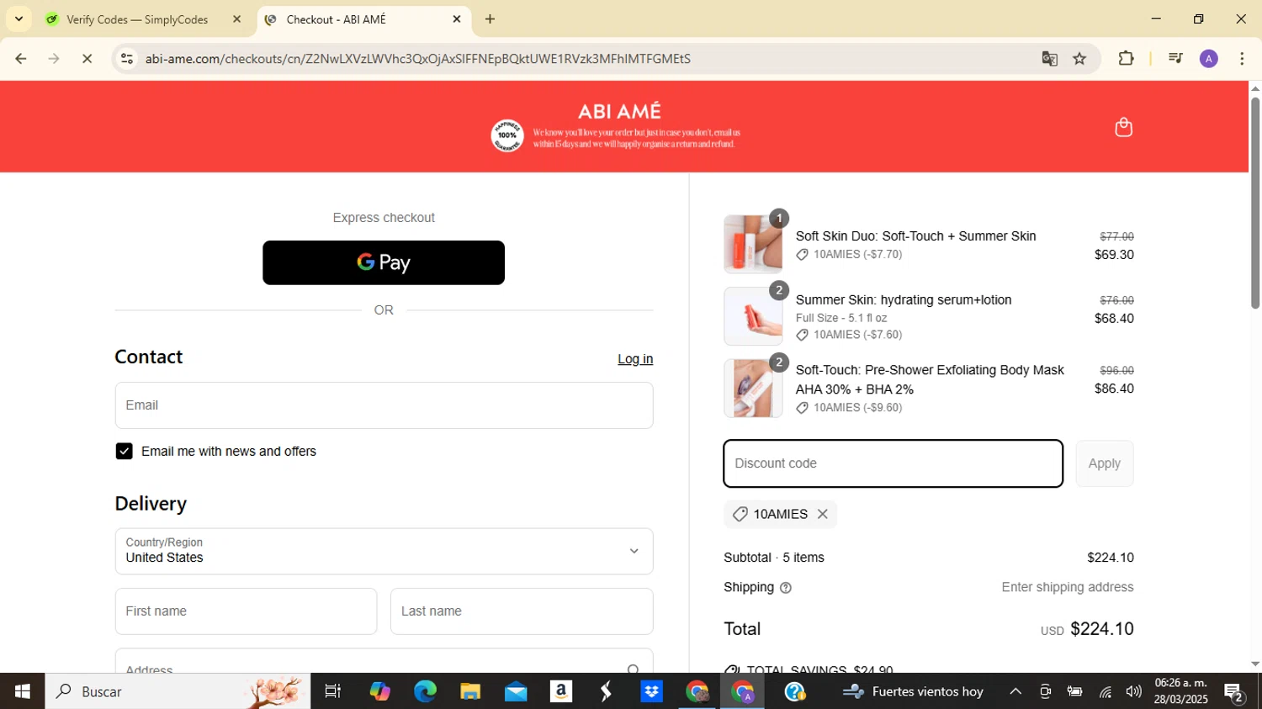Go back to previous page
This screenshot has width=1262, height=709.
(x=21, y=59)
